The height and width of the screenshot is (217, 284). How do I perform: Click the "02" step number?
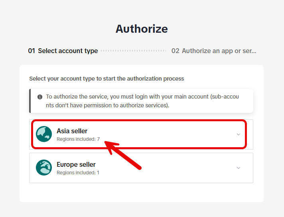tap(175, 51)
